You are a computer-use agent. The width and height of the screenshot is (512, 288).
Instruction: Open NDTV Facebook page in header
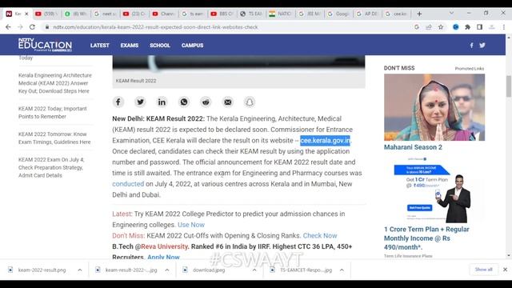pyautogui.click(x=471, y=46)
